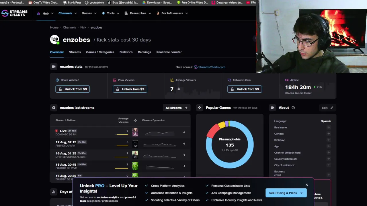This screenshot has width=367, height=206.
Task: Add Country with plus icon
Action: pos(329,159)
